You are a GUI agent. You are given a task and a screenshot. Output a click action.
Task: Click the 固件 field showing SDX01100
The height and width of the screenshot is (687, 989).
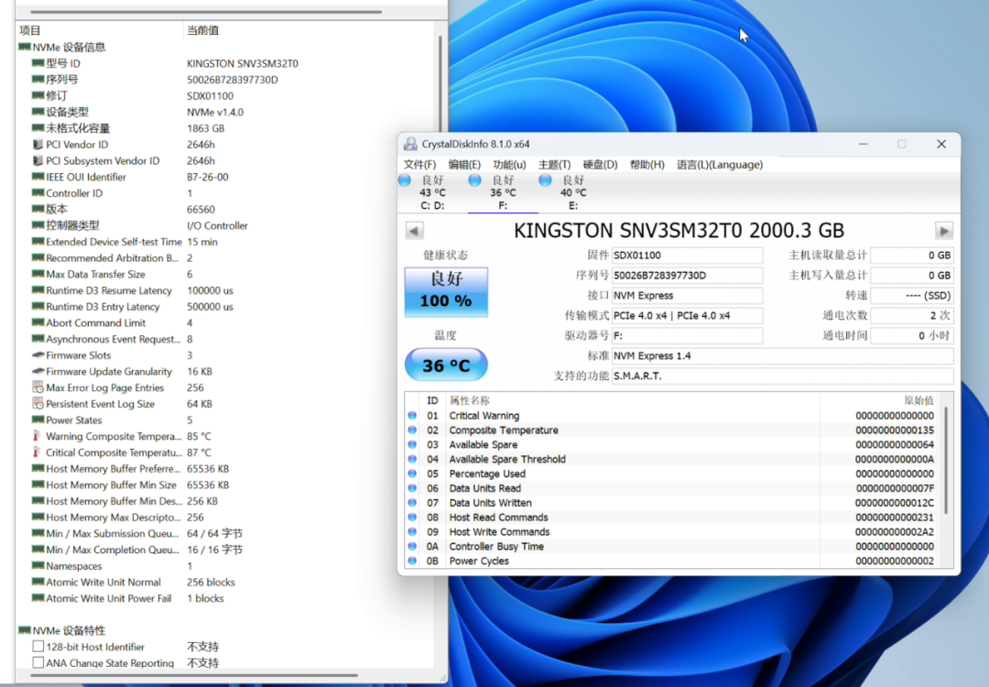click(687, 256)
